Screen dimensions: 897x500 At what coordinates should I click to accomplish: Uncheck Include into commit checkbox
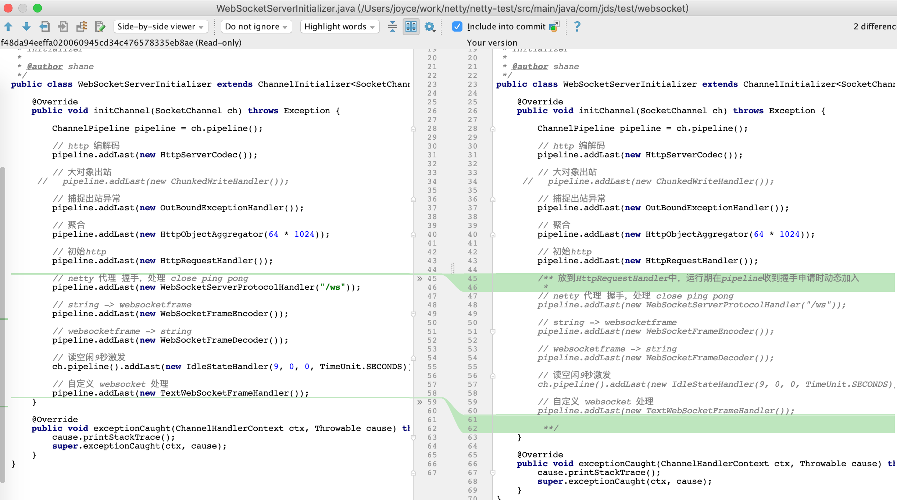(457, 26)
